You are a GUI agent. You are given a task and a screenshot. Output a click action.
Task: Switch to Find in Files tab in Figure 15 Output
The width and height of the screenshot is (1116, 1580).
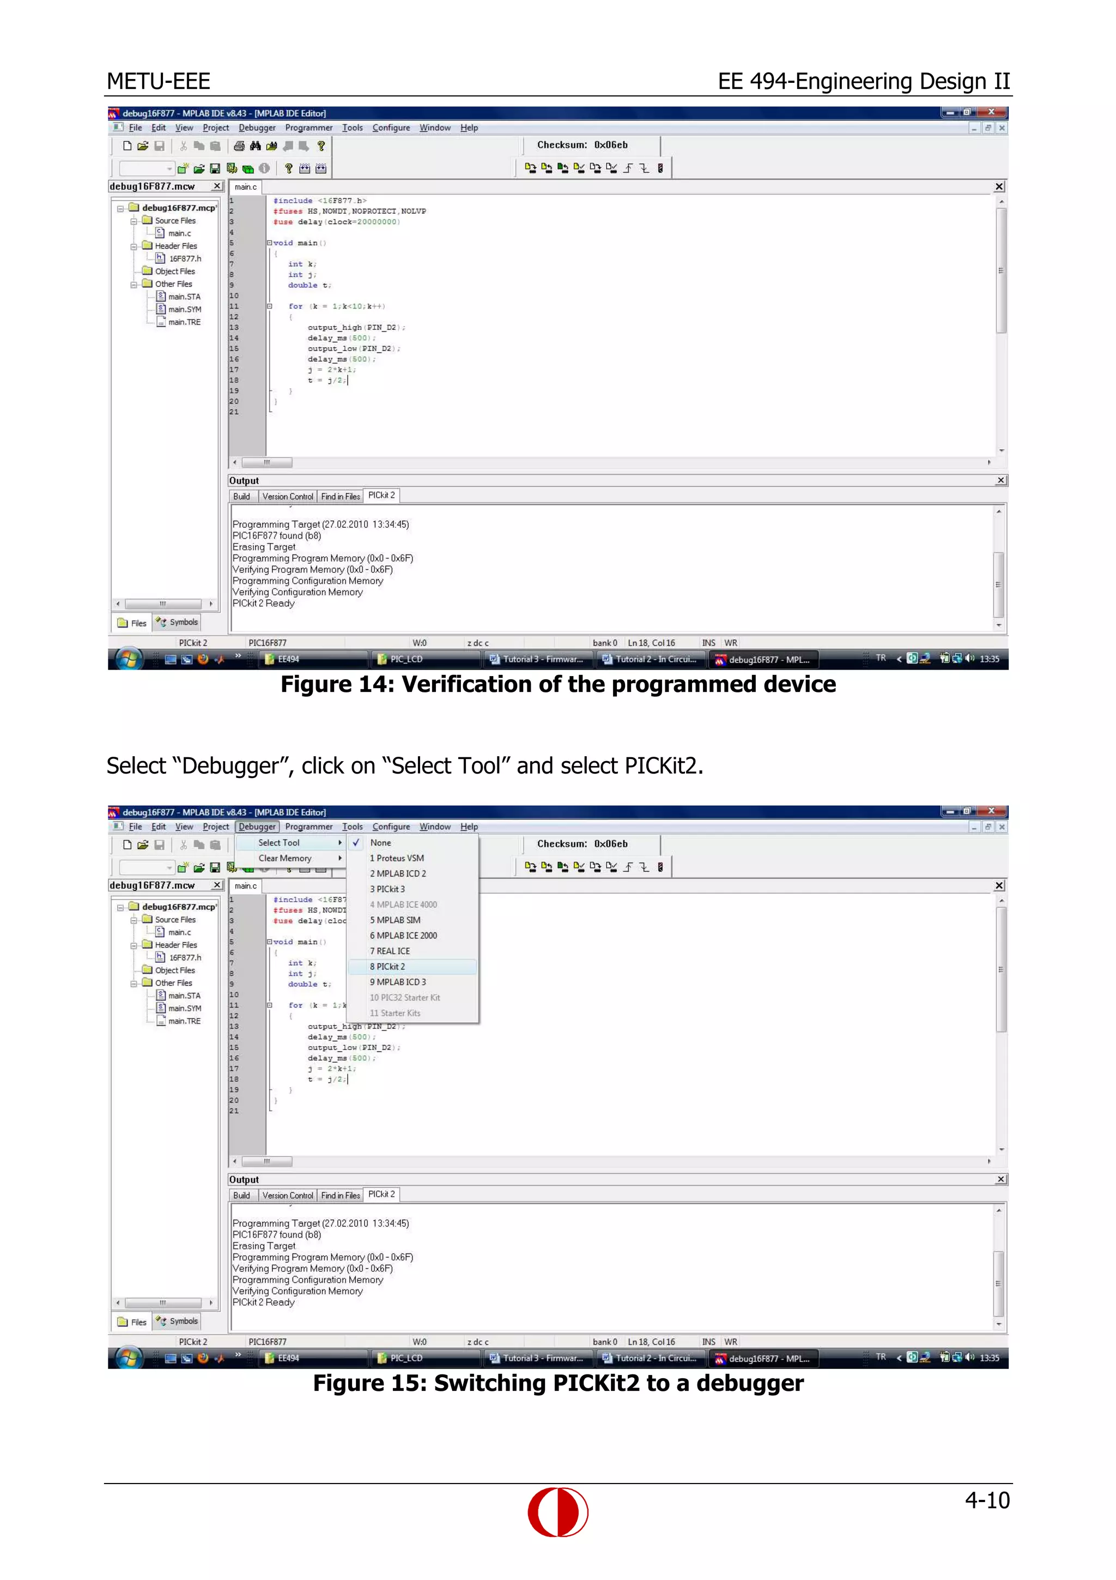pyautogui.click(x=341, y=1196)
